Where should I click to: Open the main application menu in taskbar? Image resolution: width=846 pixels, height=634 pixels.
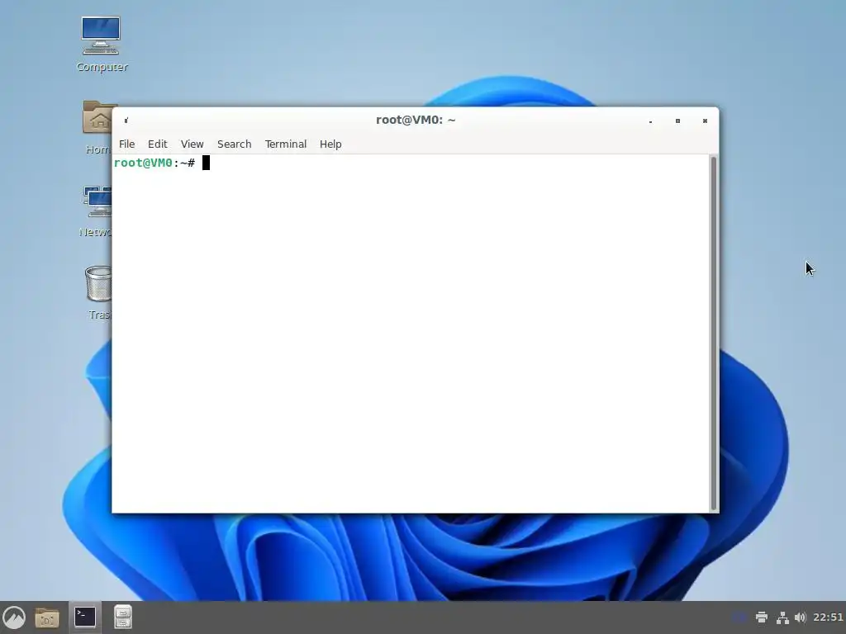14,617
